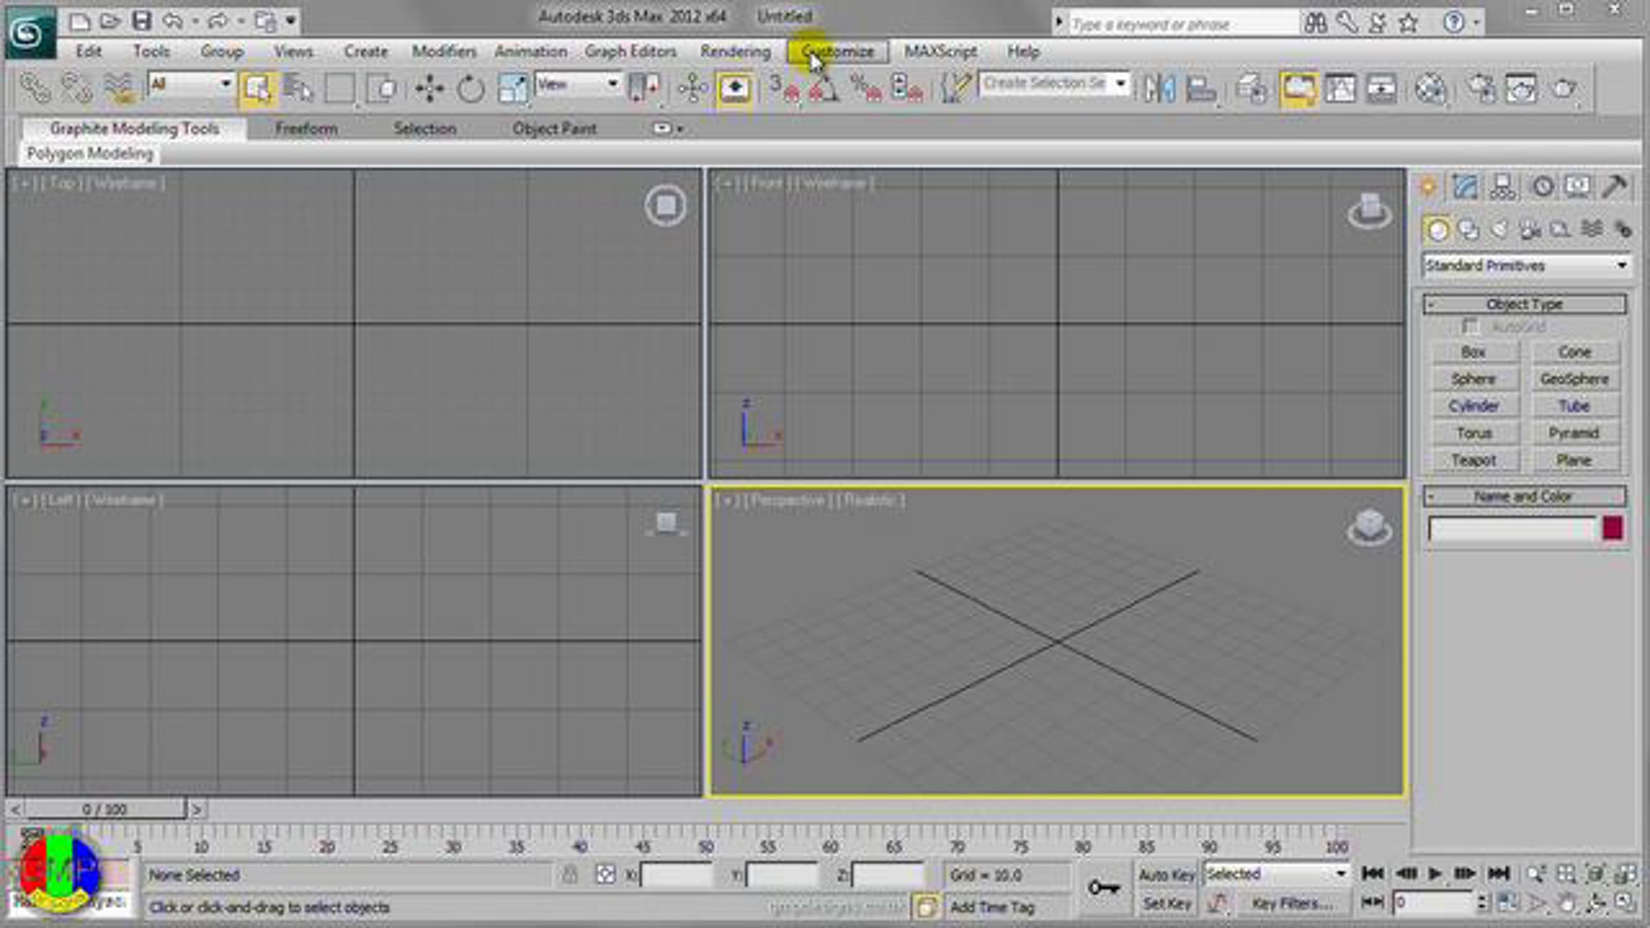Image resolution: width=1650 pixels, height=928 pixels.
Task: Expand the quick access toolbar customize arrow
Action: pyautogui.click(x=291, y=21)
